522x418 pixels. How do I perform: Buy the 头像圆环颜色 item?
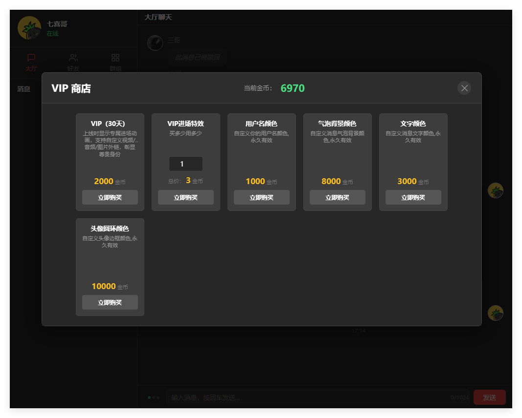110,302
